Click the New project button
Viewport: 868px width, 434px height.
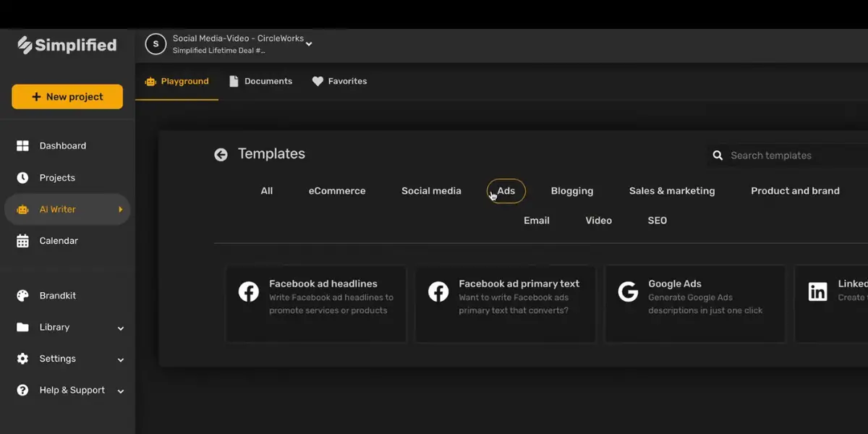[67, 97]
